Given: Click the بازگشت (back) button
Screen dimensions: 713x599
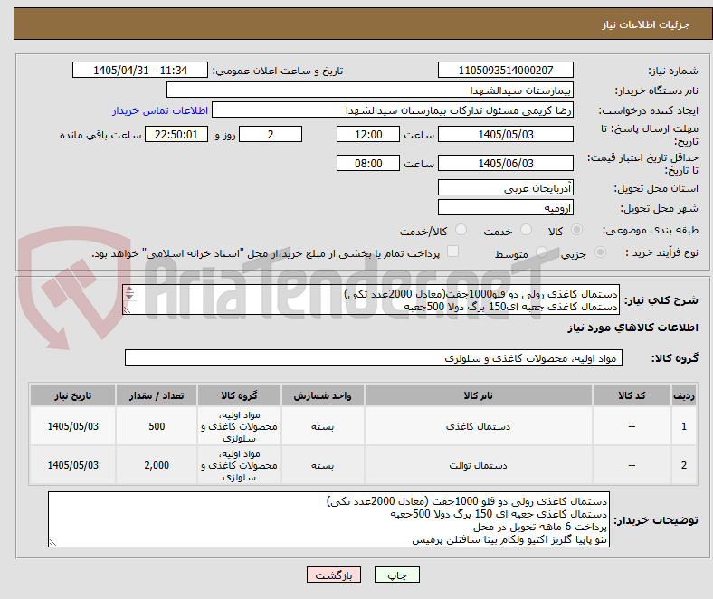Looking at the screenshot, I should tap(334, 575).
